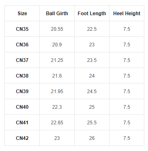The width and height of the screenshot is (148, 151).
Task: Select the CN35 size row label
Action: coord(22,29)
